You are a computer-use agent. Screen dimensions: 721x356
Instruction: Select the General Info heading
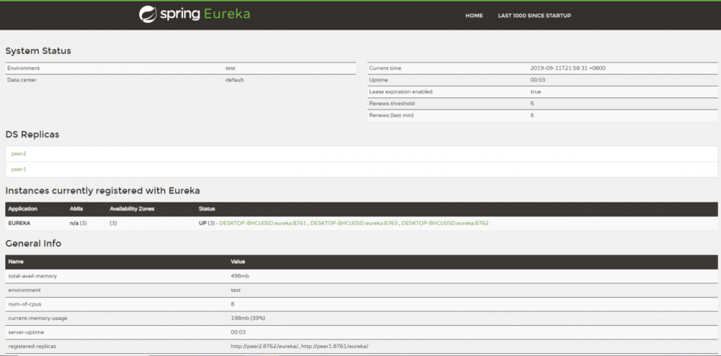pyautogui.click(x=33, y=244)
